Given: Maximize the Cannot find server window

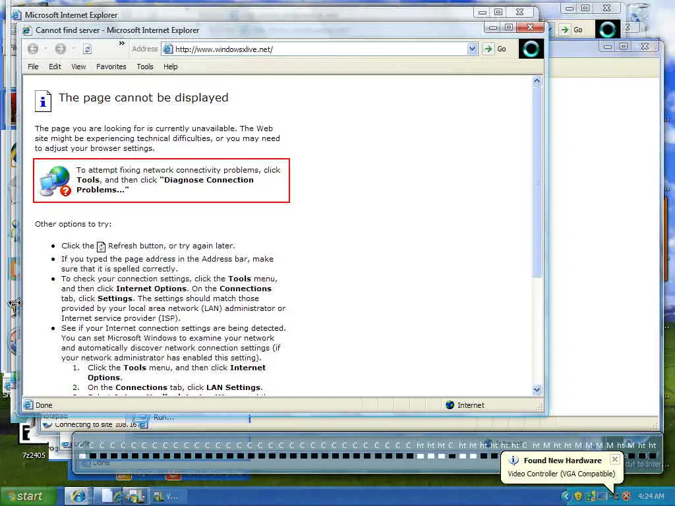Looking at the screenshot, I should tap(510, 27).
